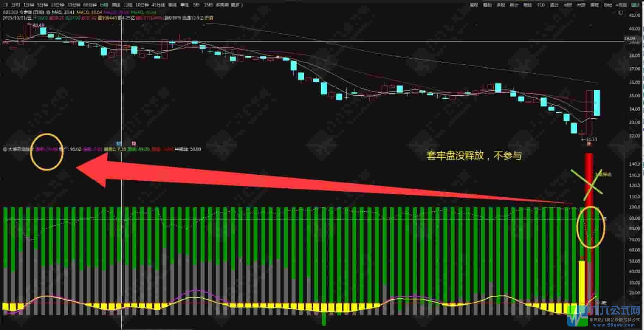Select the 月线 monthly period tab
This screenshot has width=644, height=330.
[x=128, y=5]
